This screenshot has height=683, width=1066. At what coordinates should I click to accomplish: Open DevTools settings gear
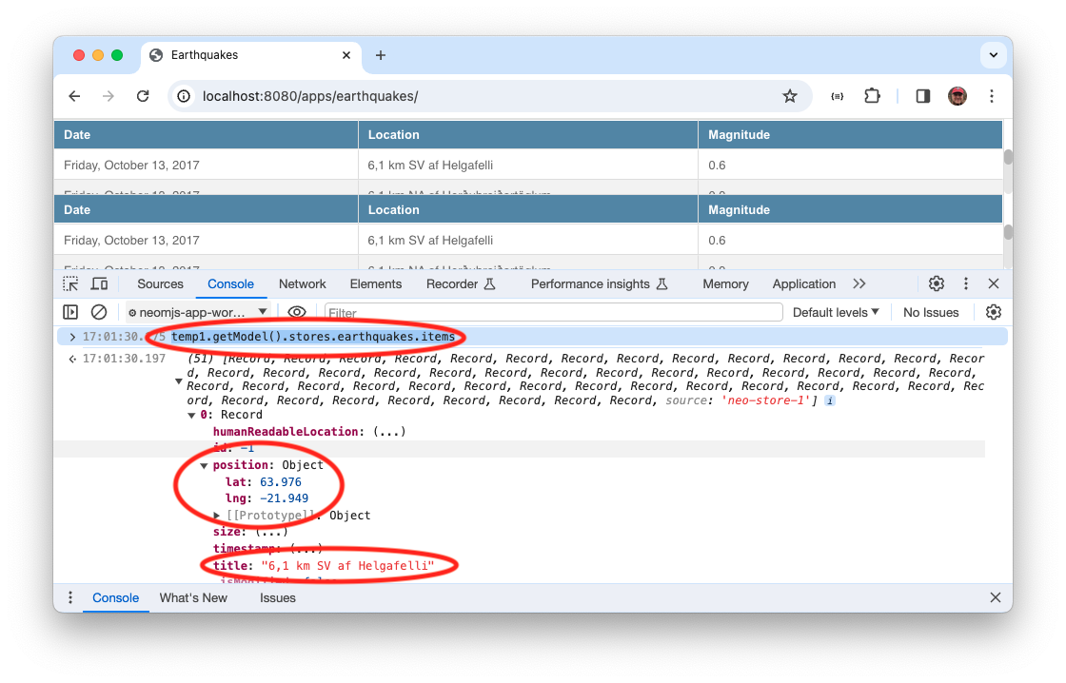[x=937, y=284]
